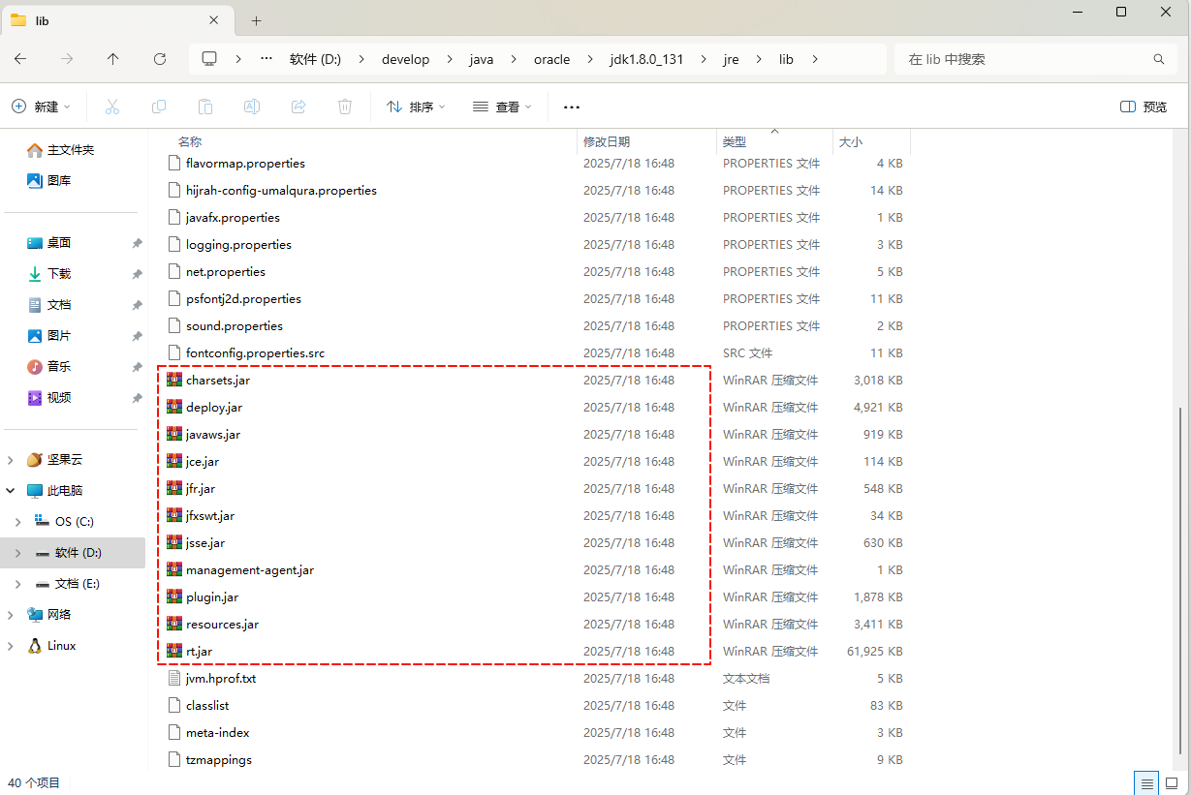Open the View dropdown menu
1191x795 pixels.
tap(502, 107)
